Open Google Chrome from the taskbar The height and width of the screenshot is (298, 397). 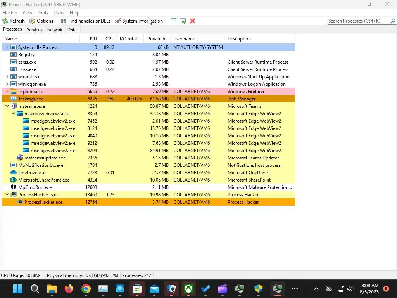[x=86, y=289]
